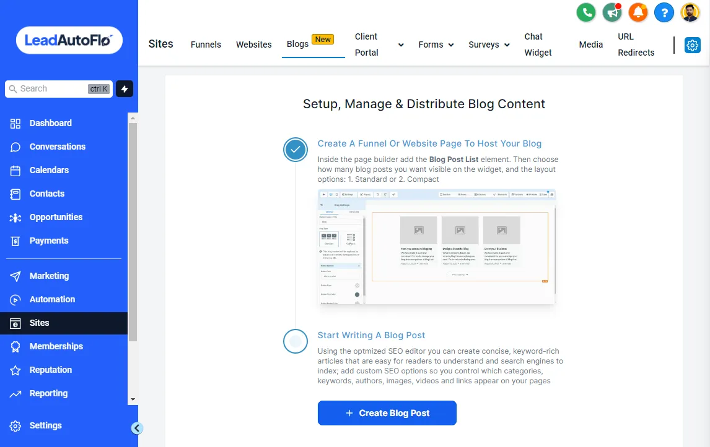This screenshot has width=710, height=447.
Task: Open the user profile avatar
Action: coord(690,12)
